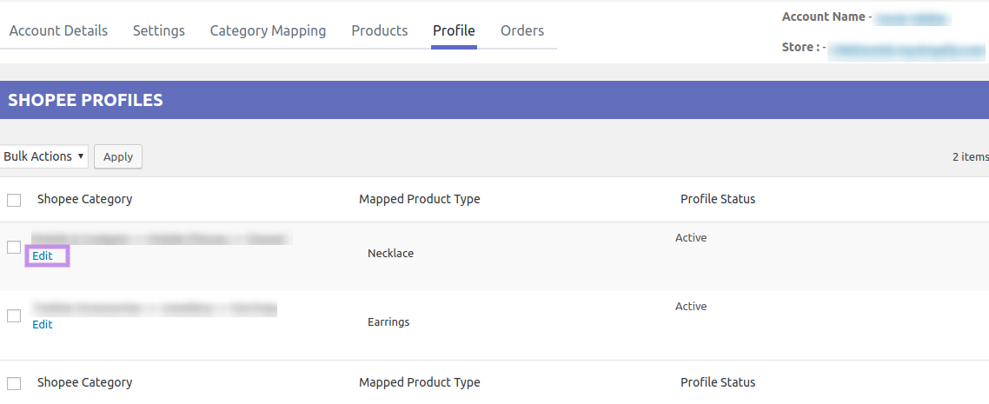Edit the Necklace profile
Viewport: 989px width, 404px height.
click(43, 256)
